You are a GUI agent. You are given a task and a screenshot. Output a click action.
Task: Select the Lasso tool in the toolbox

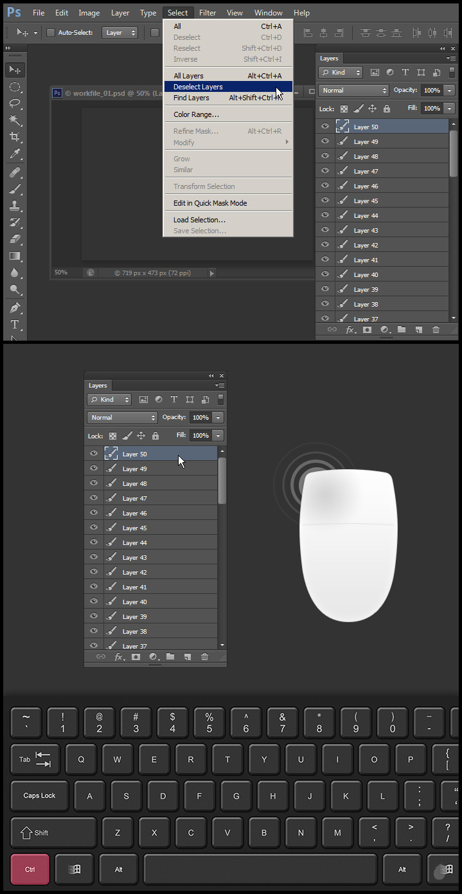[x=15, y=103]
